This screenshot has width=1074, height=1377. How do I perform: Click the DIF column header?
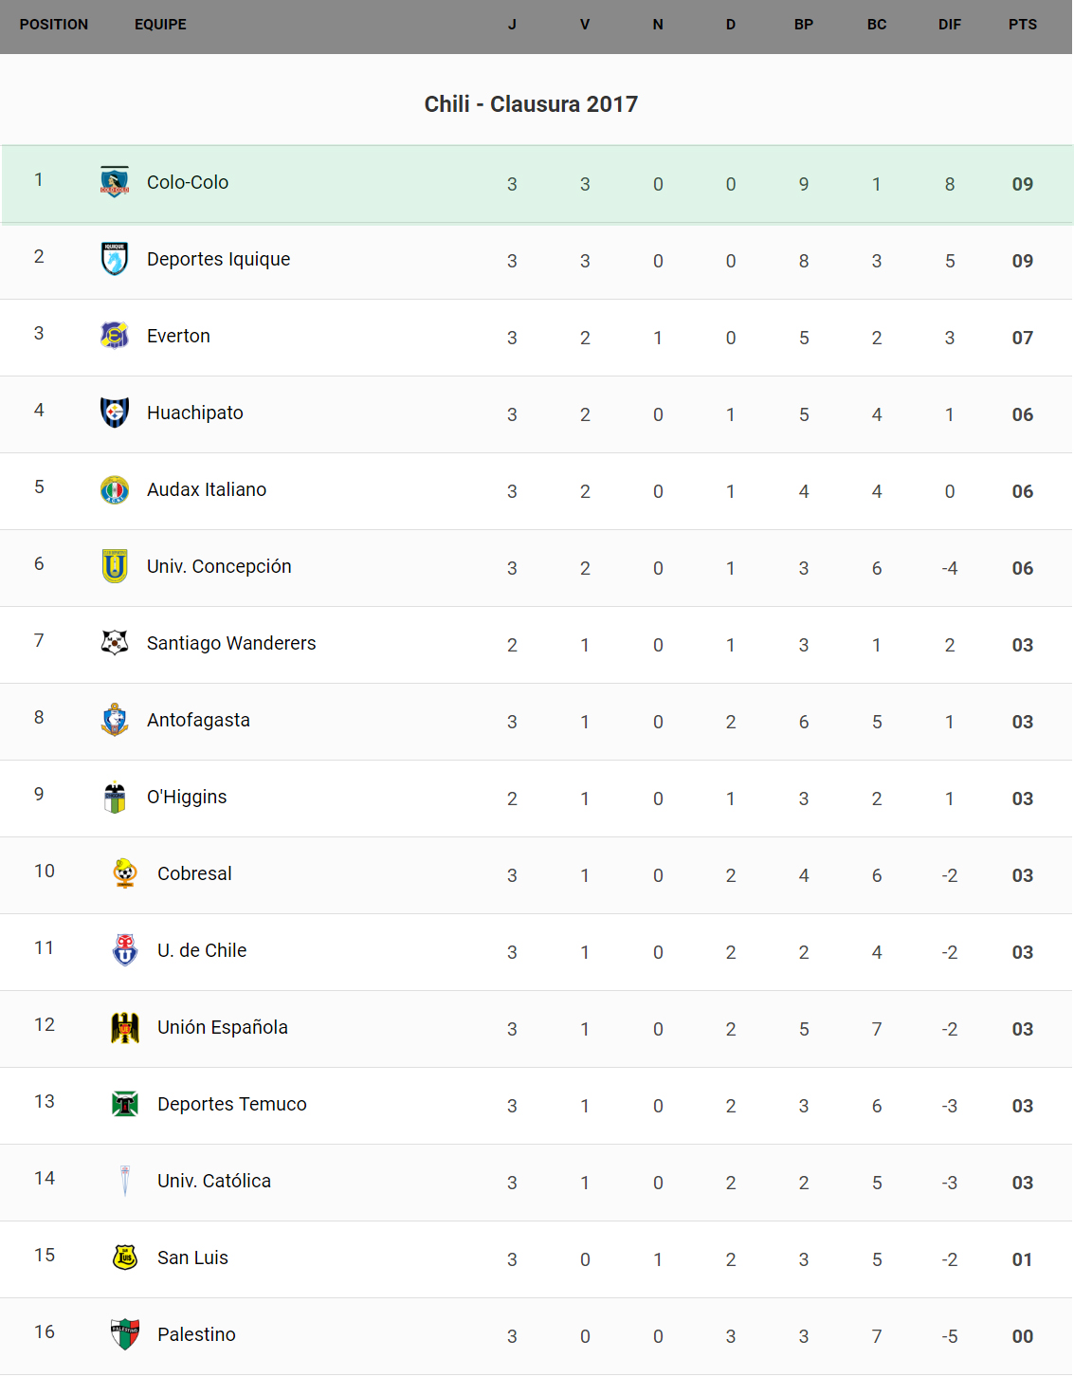tap(949, 25)
